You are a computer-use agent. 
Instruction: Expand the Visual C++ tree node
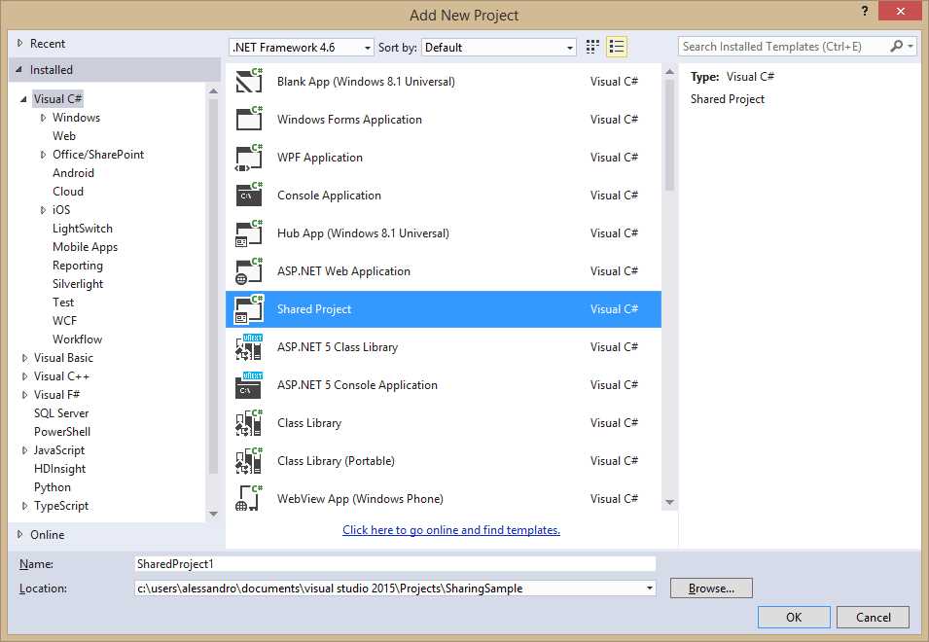pyautogui.click(x=24, y=375)
